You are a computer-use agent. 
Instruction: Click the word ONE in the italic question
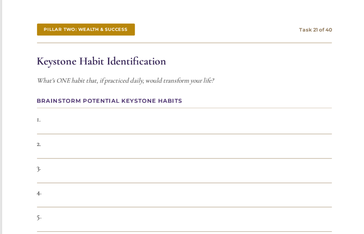point(63,80)
